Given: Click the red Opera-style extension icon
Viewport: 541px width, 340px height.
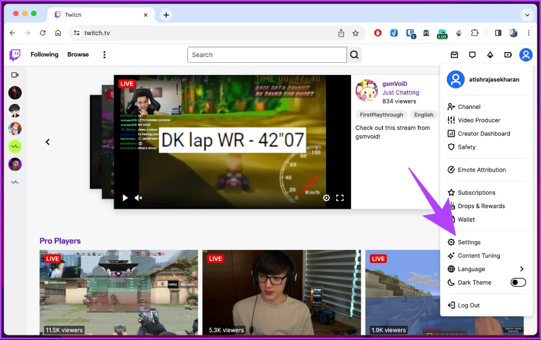Looking at the screenshot, I should (378, 33).
